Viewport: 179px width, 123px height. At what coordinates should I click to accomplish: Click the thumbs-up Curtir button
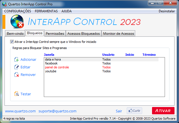click(134, 111)
